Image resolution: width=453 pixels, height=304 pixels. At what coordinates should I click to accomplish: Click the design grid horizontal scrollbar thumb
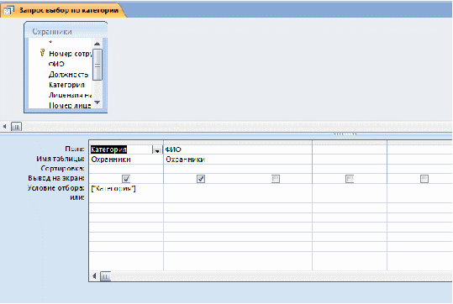tap(105, 276)
